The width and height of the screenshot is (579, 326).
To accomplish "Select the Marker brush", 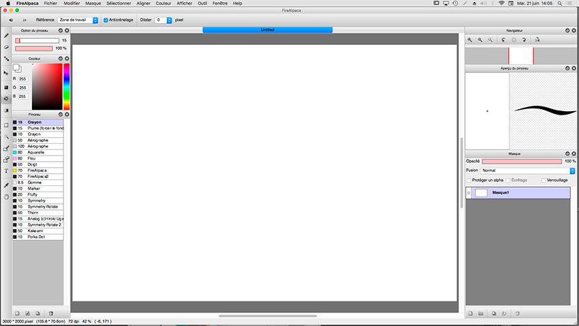I will click(x=38, y=188).
